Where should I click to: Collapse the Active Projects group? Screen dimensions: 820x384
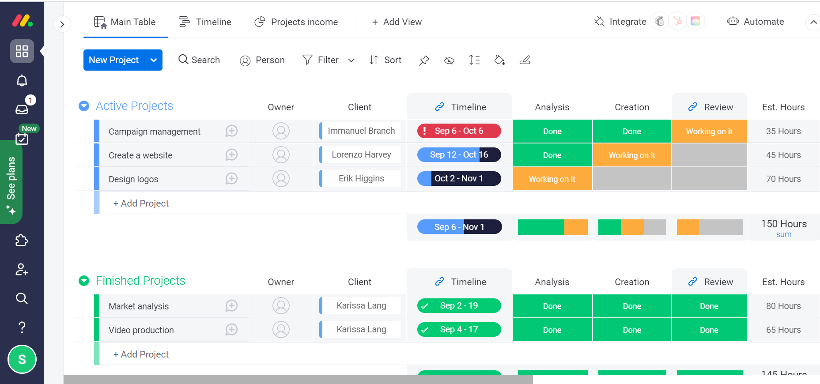click(x=84, y=106)
